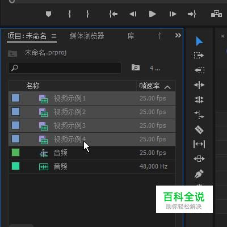Select clip 视频示例4

click(92, 139)
